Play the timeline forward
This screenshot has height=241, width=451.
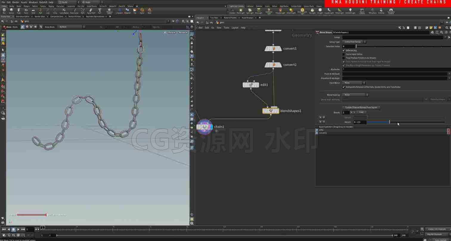(18, 229)
